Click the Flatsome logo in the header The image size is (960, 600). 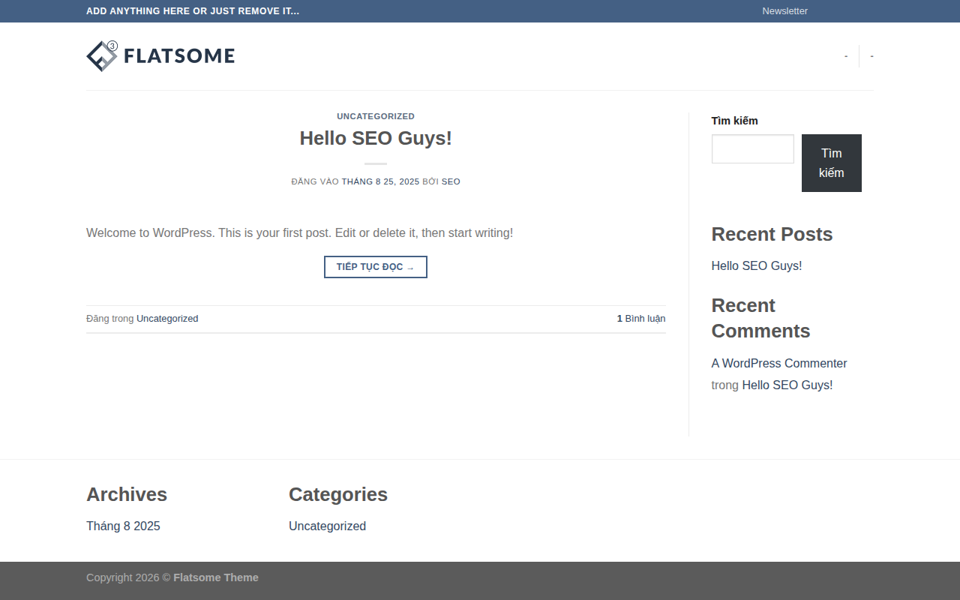(x=160, y=56)
